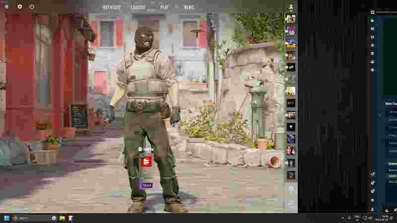The image size is (397, 223).
Task: Click the bottom friend avatar in list
Action: click(x=290, y=174)
